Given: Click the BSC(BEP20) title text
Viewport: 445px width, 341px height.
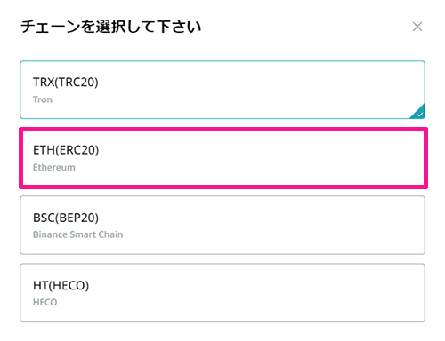Looking at the screenshot, I should (x=66, y=218).
